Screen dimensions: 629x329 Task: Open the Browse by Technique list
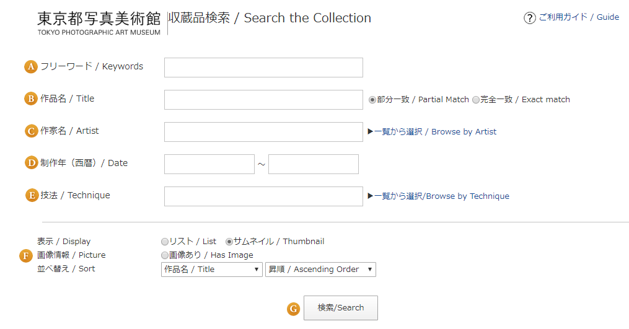pos(441,196)
